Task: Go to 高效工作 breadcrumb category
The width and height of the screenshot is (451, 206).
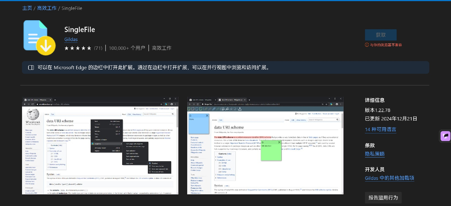Action: point(47,8)
